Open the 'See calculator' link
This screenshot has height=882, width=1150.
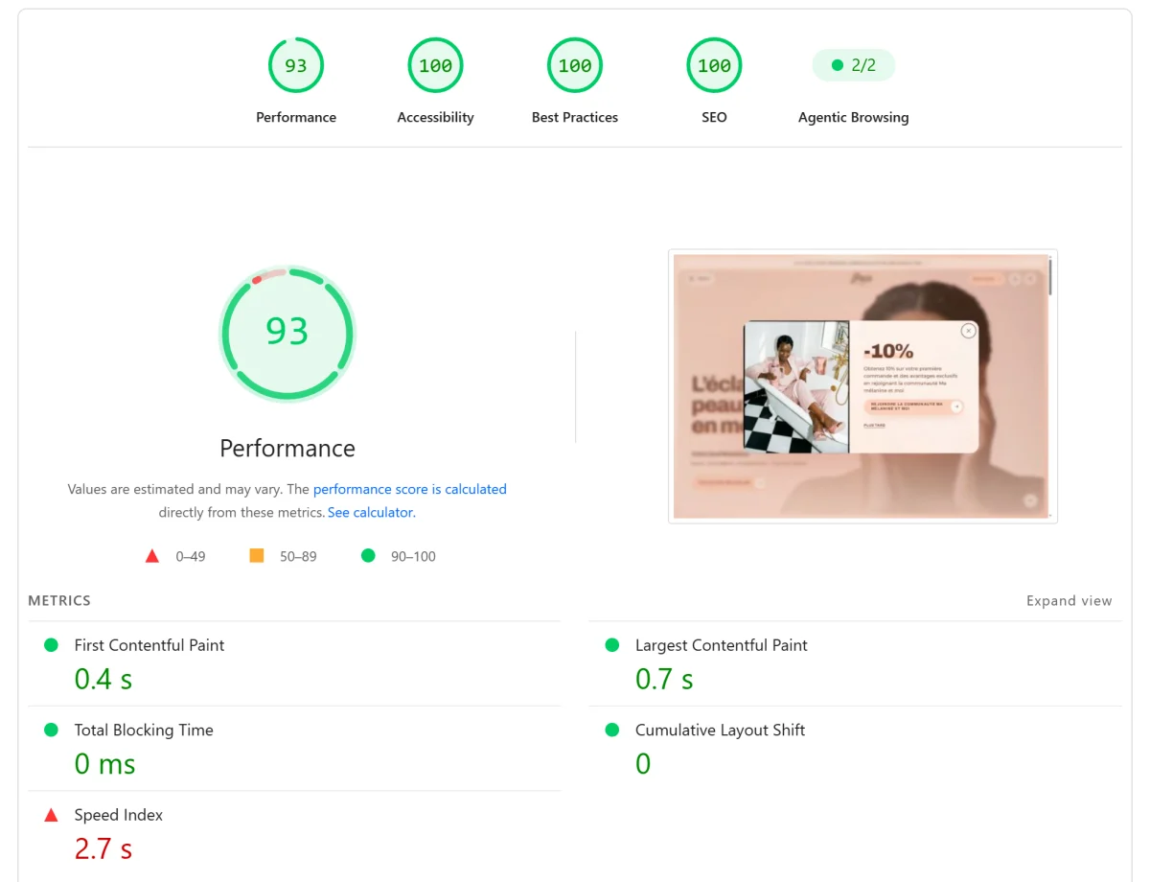click(370, 512)
